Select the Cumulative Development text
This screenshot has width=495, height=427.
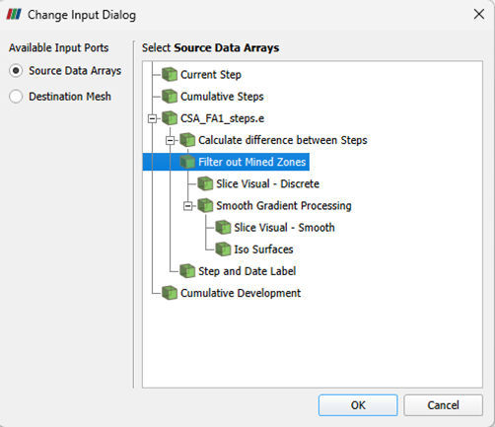[x=241, y=293]
